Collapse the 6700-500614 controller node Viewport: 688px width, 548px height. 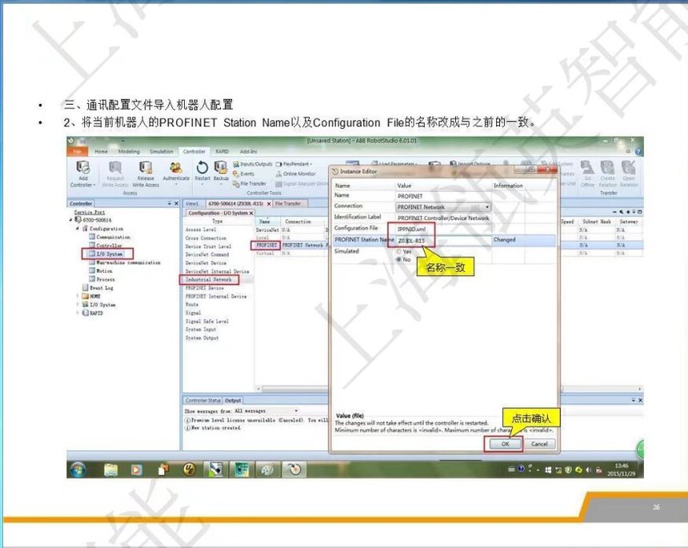point(71,220)
